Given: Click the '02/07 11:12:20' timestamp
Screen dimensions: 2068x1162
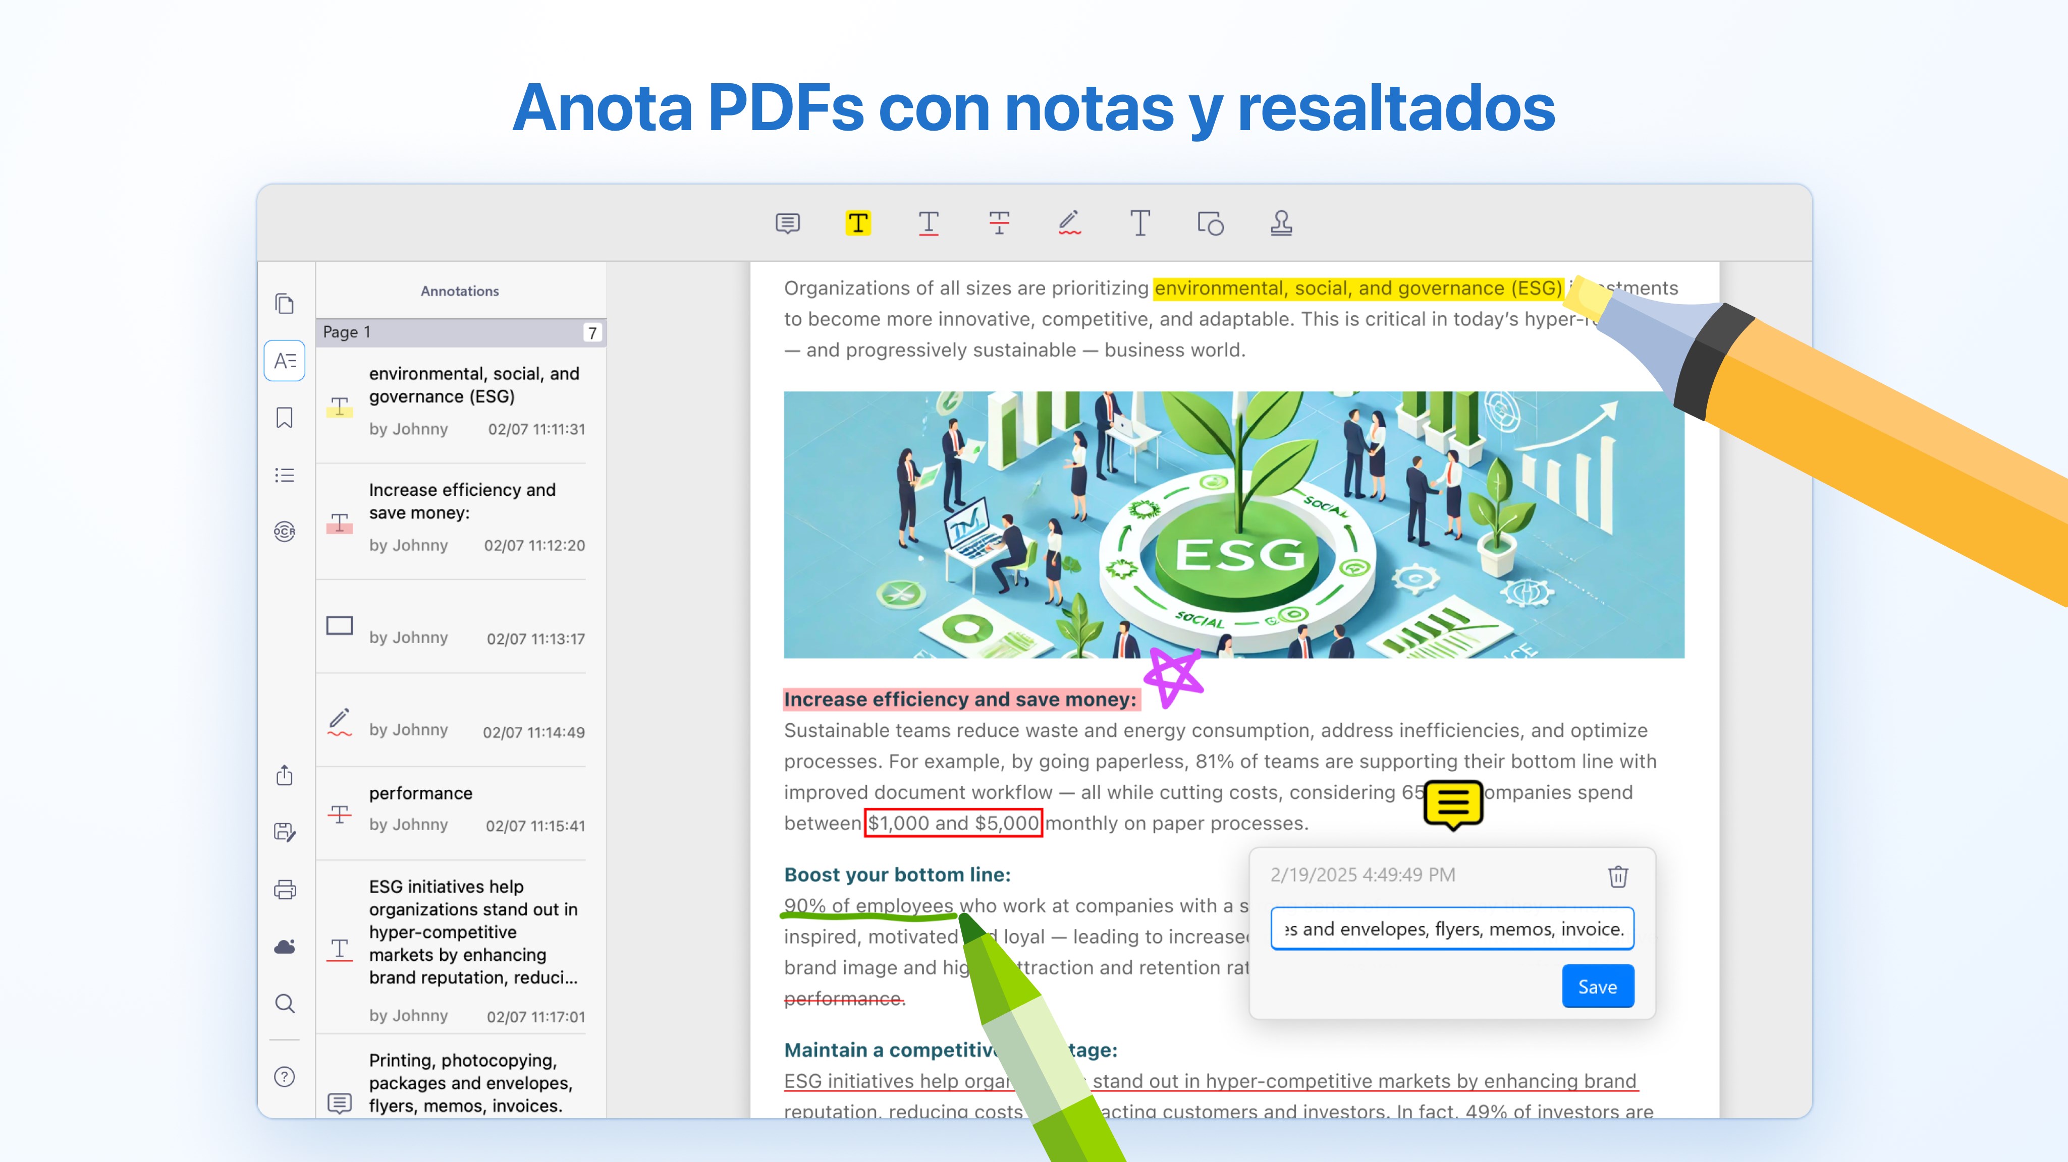Looking at the screenshot, I should [534, 546].
